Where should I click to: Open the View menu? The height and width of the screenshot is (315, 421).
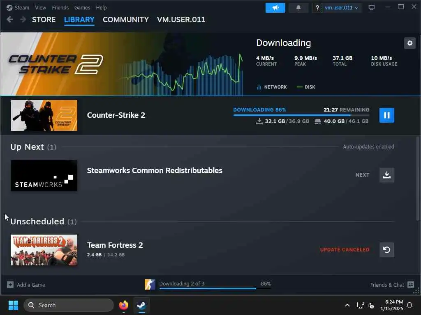point(41,7)
